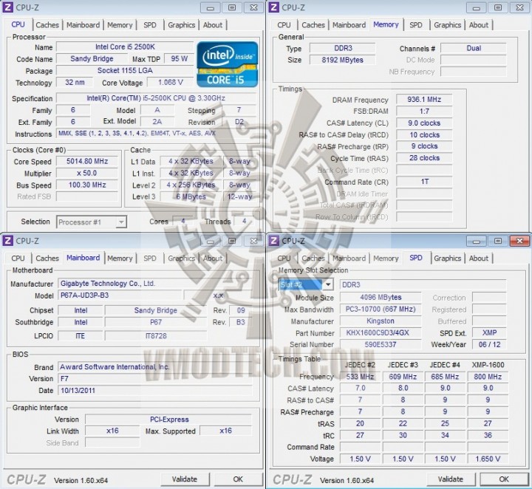Click the Manufacturer field Gigabyte Technology Co., Ltd.
Image resolution: width=532 pixels, height=489 pixels.
(x=155, y=284)
